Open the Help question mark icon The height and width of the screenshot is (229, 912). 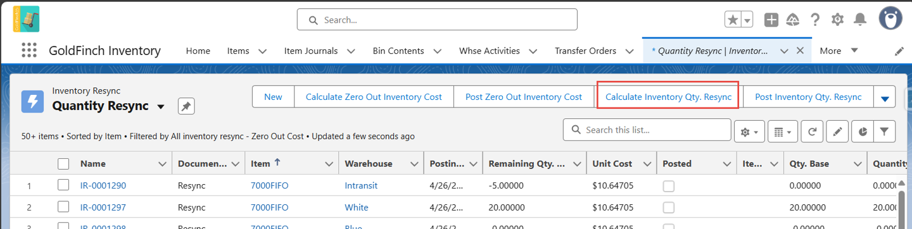815,20
